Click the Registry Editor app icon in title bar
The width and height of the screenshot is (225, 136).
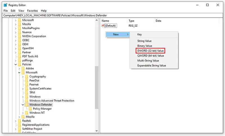click(x=5, y=5)
